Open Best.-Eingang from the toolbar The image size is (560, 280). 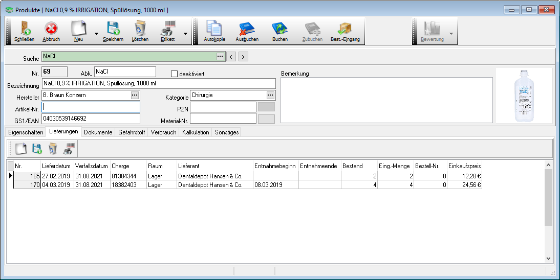[344, 30]
